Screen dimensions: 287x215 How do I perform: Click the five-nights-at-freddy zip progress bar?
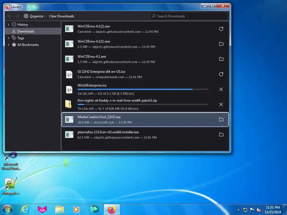click(143, 104)
